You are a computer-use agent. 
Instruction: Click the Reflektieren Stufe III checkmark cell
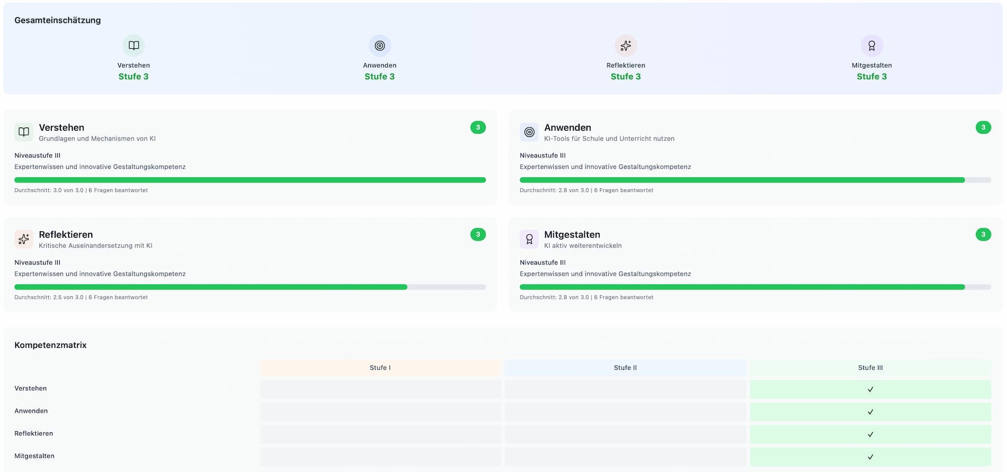pyautogui.click(x=870, y=434)
